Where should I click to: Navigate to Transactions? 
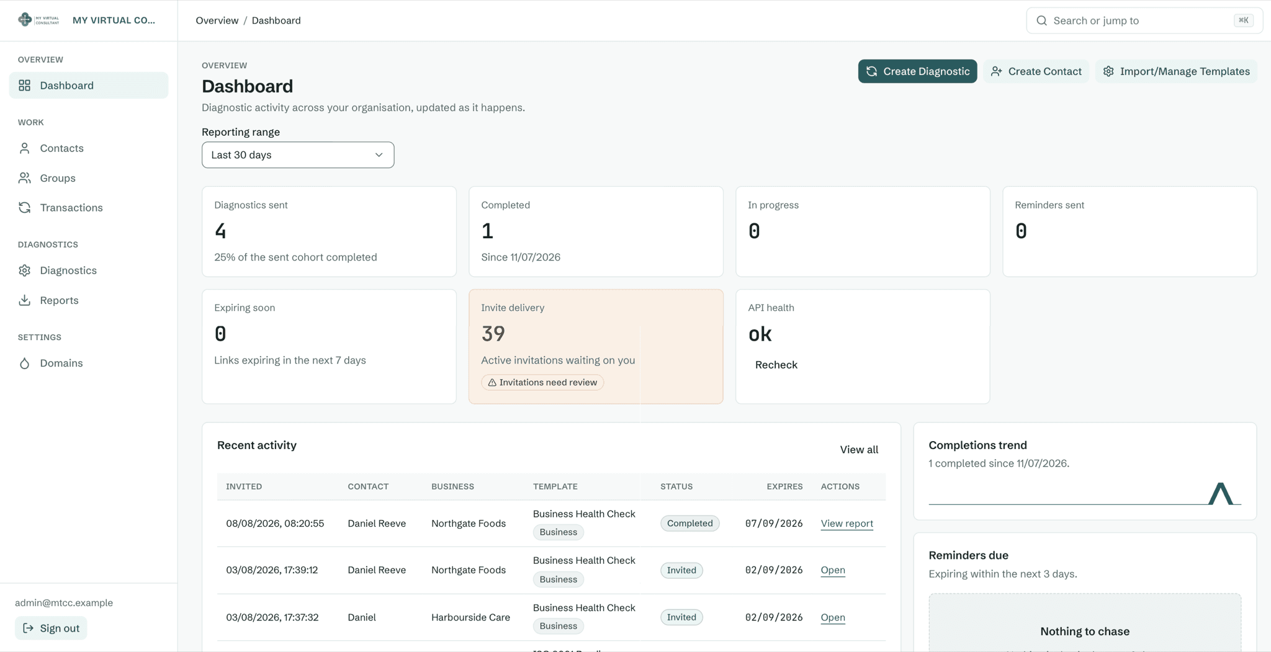click(x=89, y=208)
